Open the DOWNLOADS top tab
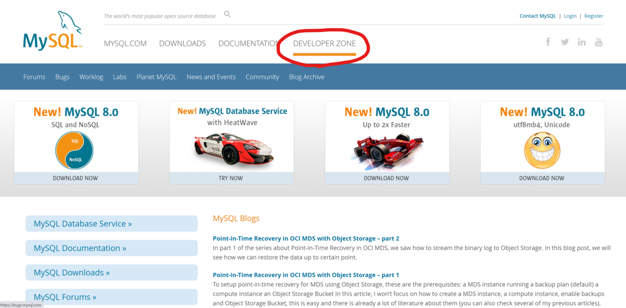Image resolution: width=626 pixels, height=308 pixels. click(x=183, y=43)
